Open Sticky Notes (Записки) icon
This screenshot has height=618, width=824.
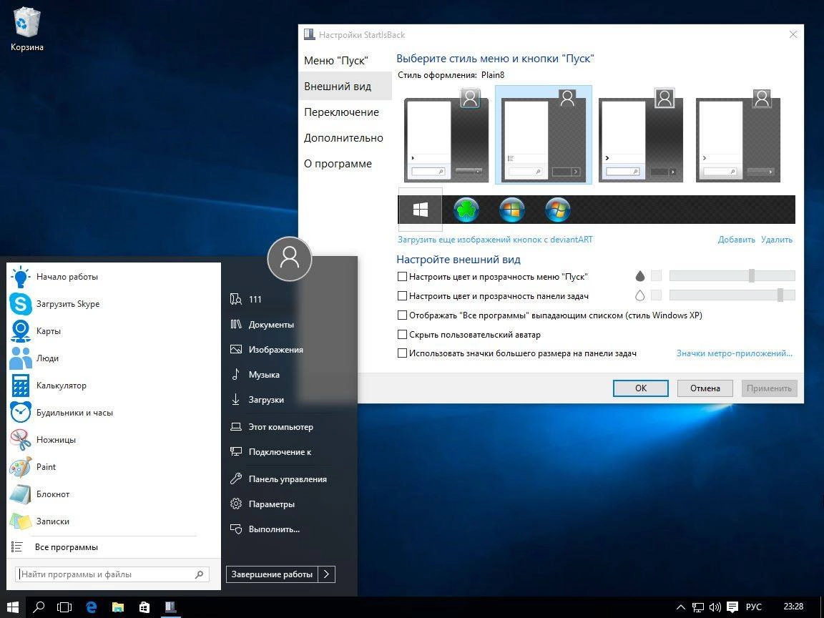point(21,521)
